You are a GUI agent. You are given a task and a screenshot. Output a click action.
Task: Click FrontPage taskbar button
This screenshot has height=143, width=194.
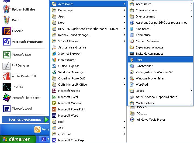tap(44, 139)
